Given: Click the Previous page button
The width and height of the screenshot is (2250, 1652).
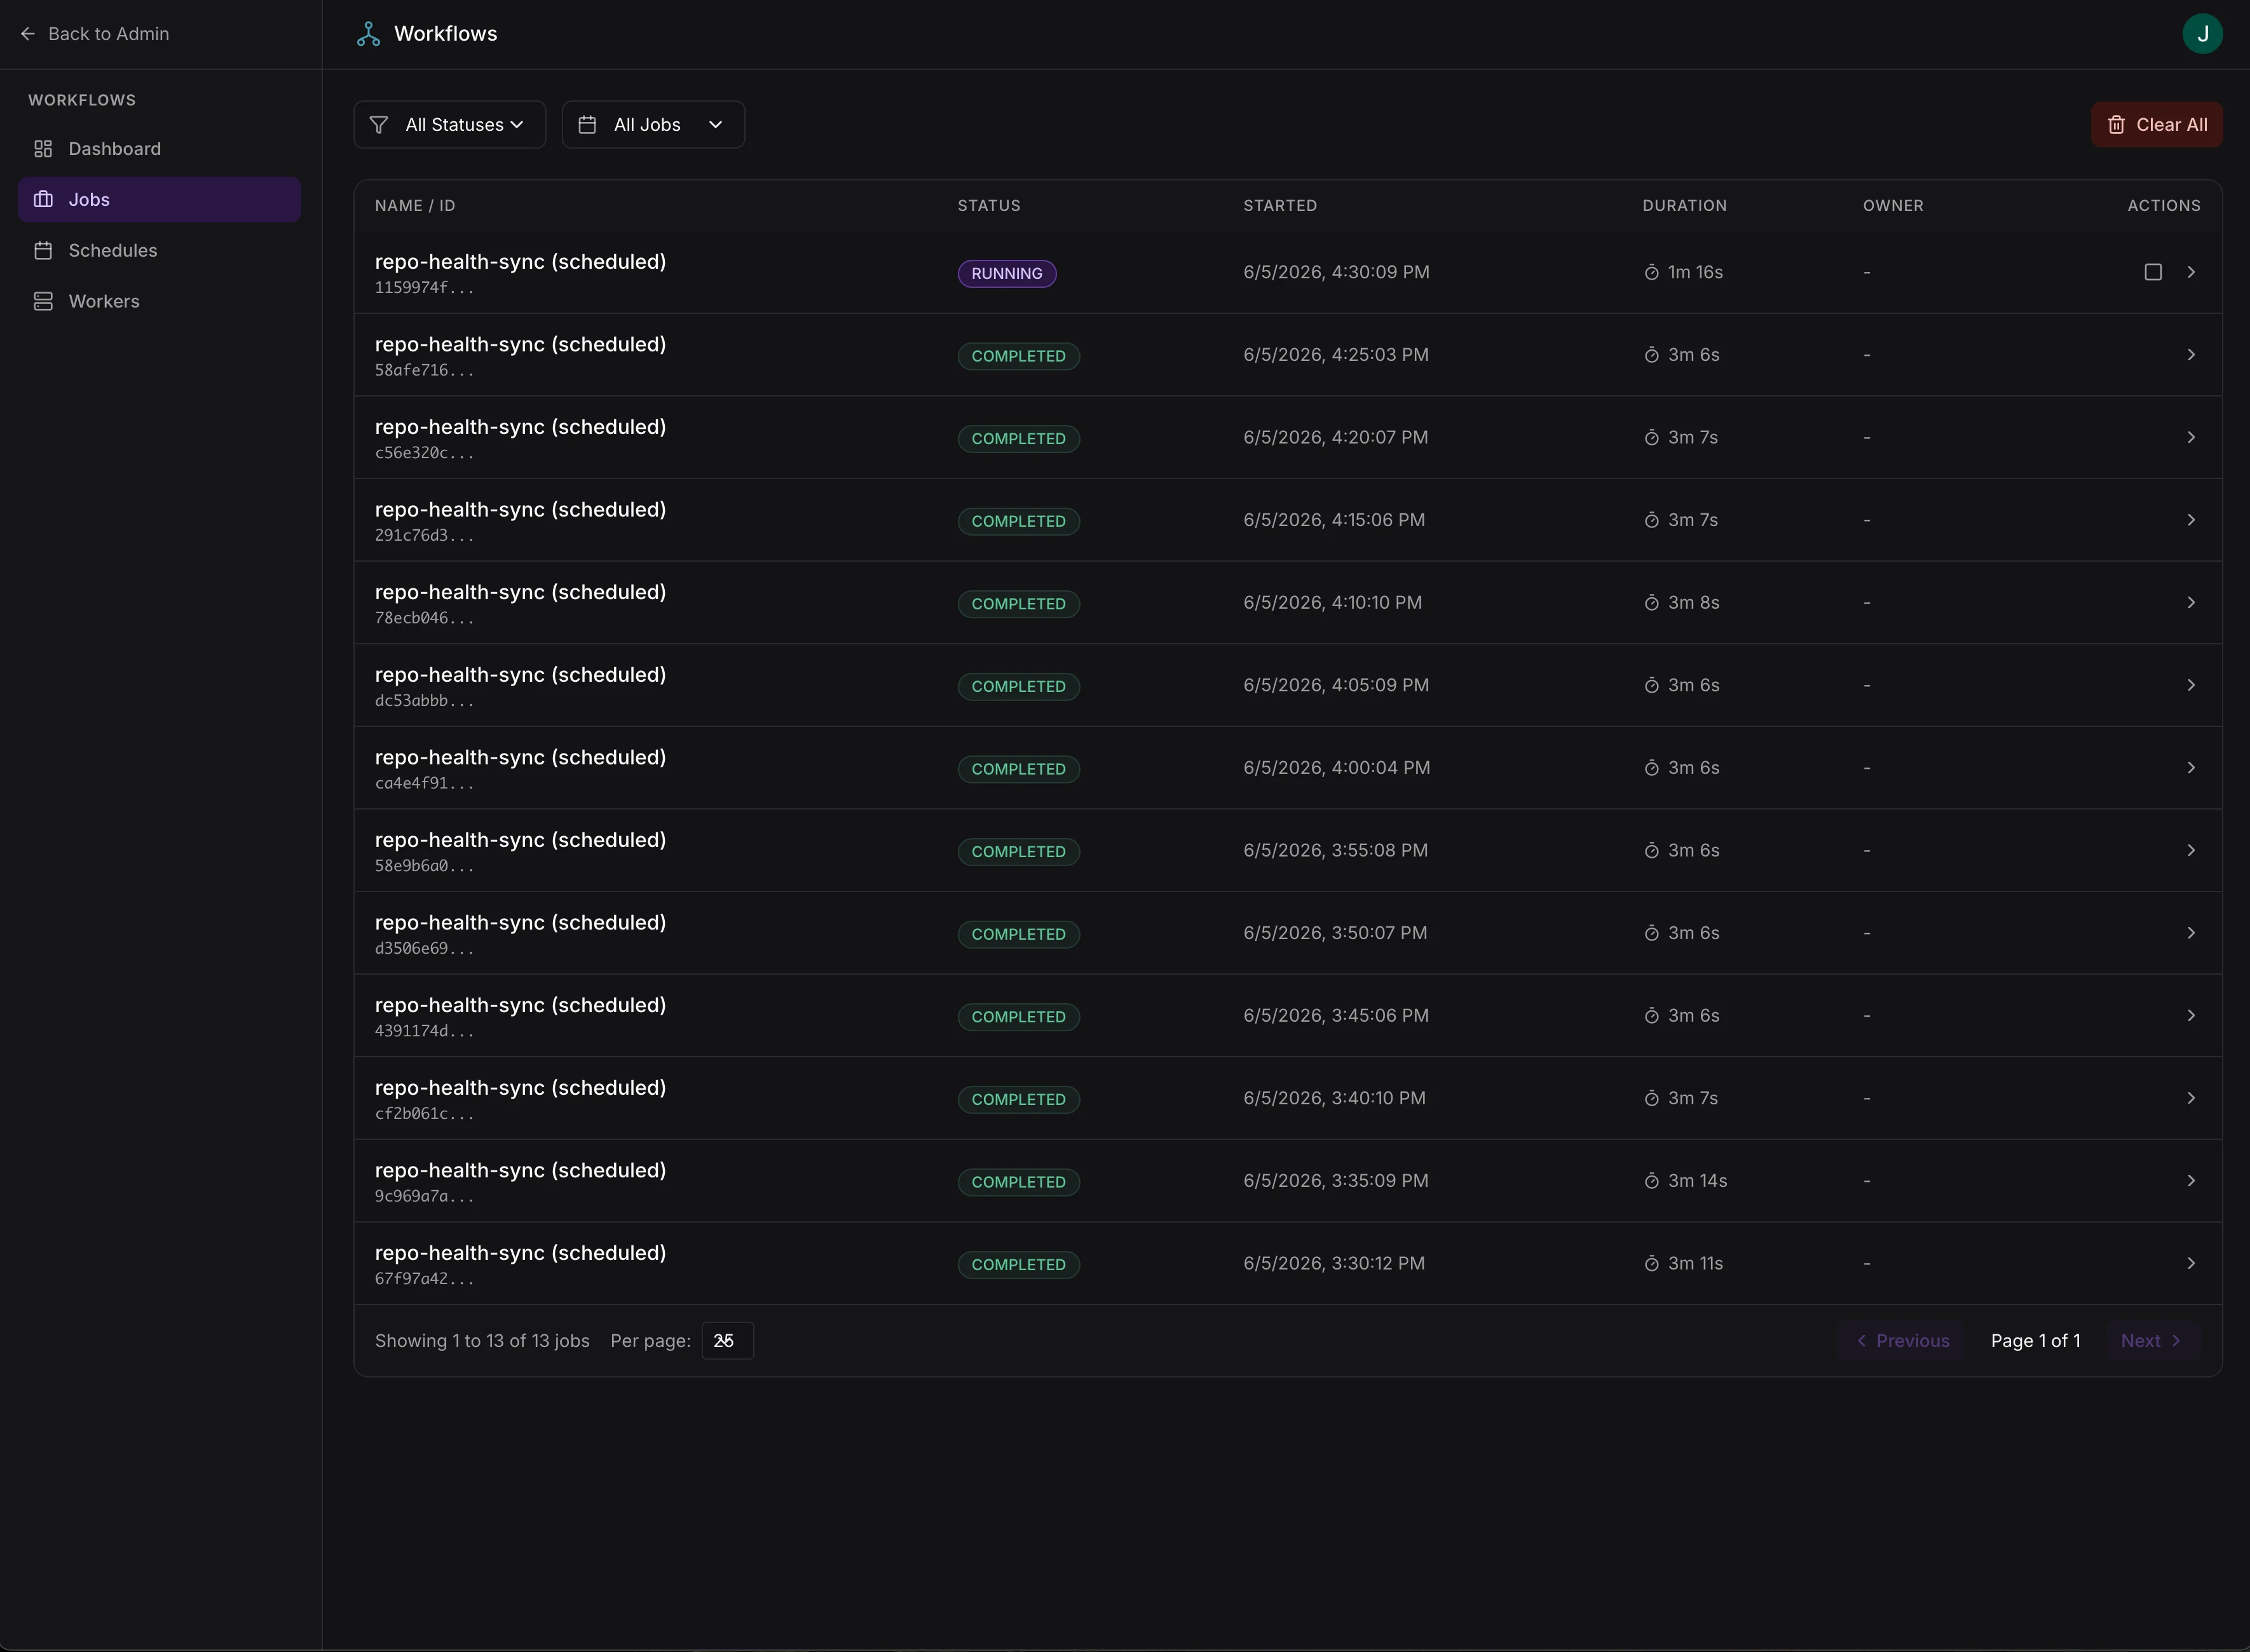Looking at the screenshot, I should pyautogui.click(x=1901, y=1341).
